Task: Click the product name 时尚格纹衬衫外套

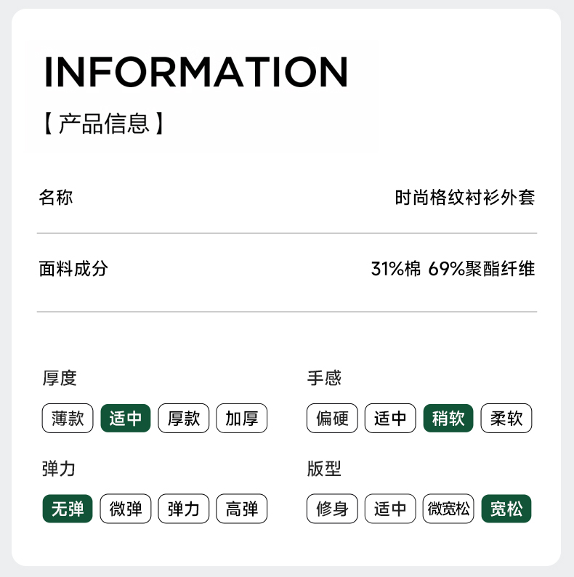Action: pos(465,198)
